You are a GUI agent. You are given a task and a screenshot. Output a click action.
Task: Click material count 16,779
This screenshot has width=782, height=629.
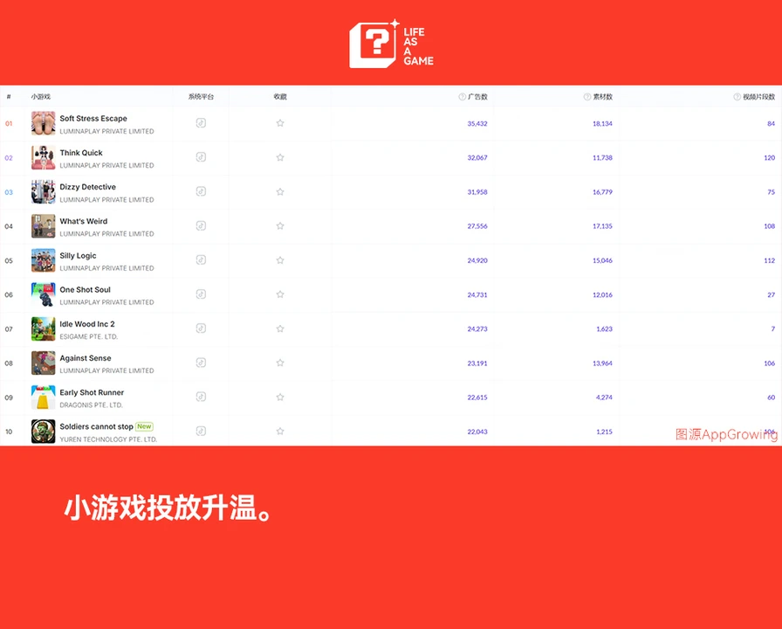(602, 191)
